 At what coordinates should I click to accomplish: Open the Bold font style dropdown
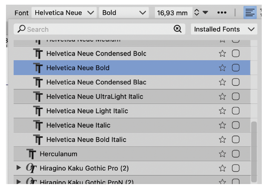point(124,13)
